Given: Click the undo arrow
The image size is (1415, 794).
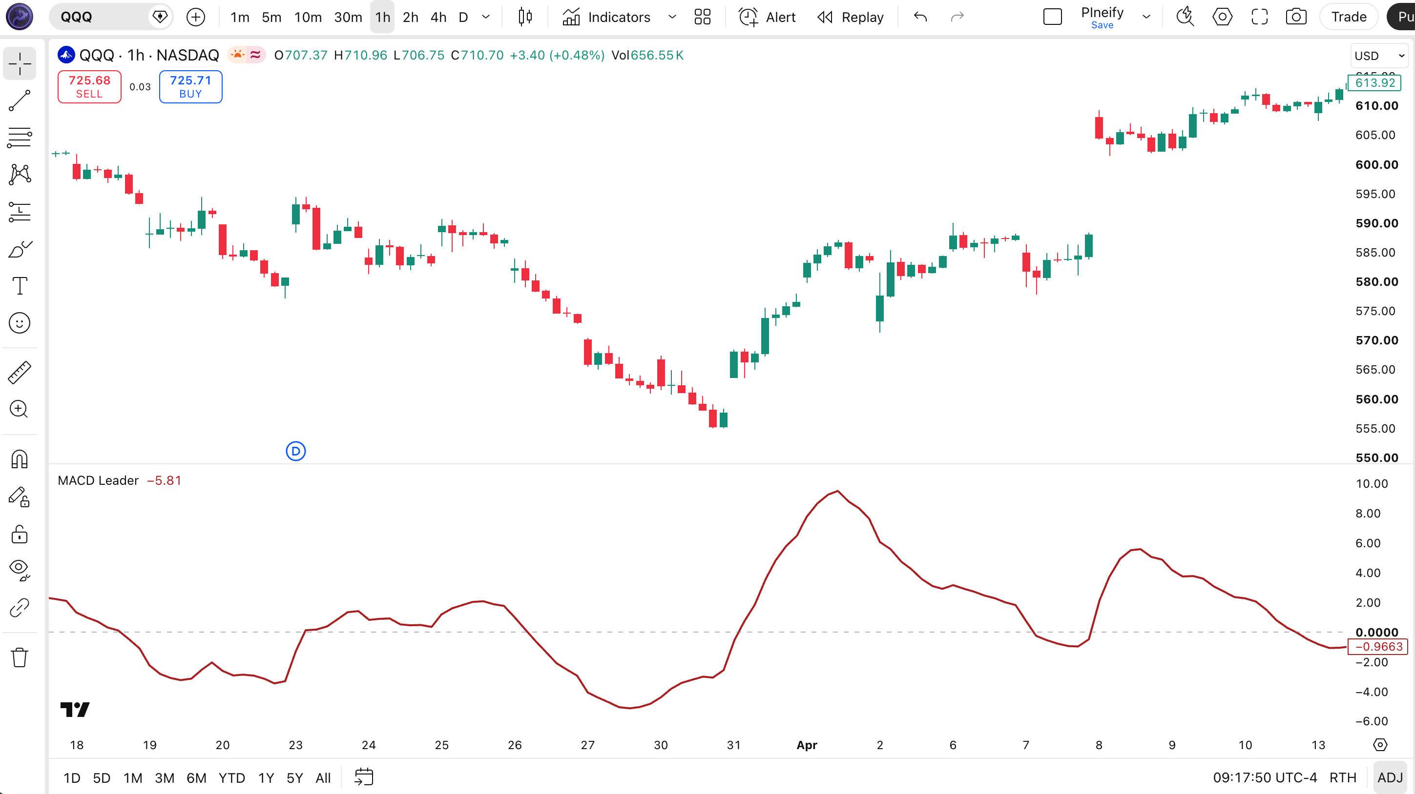Looking at the screenshot, I should pos(921,17).
